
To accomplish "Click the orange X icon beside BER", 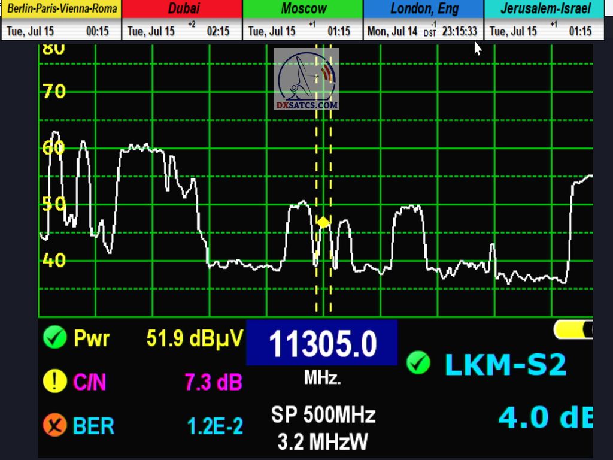I will 54,425.
